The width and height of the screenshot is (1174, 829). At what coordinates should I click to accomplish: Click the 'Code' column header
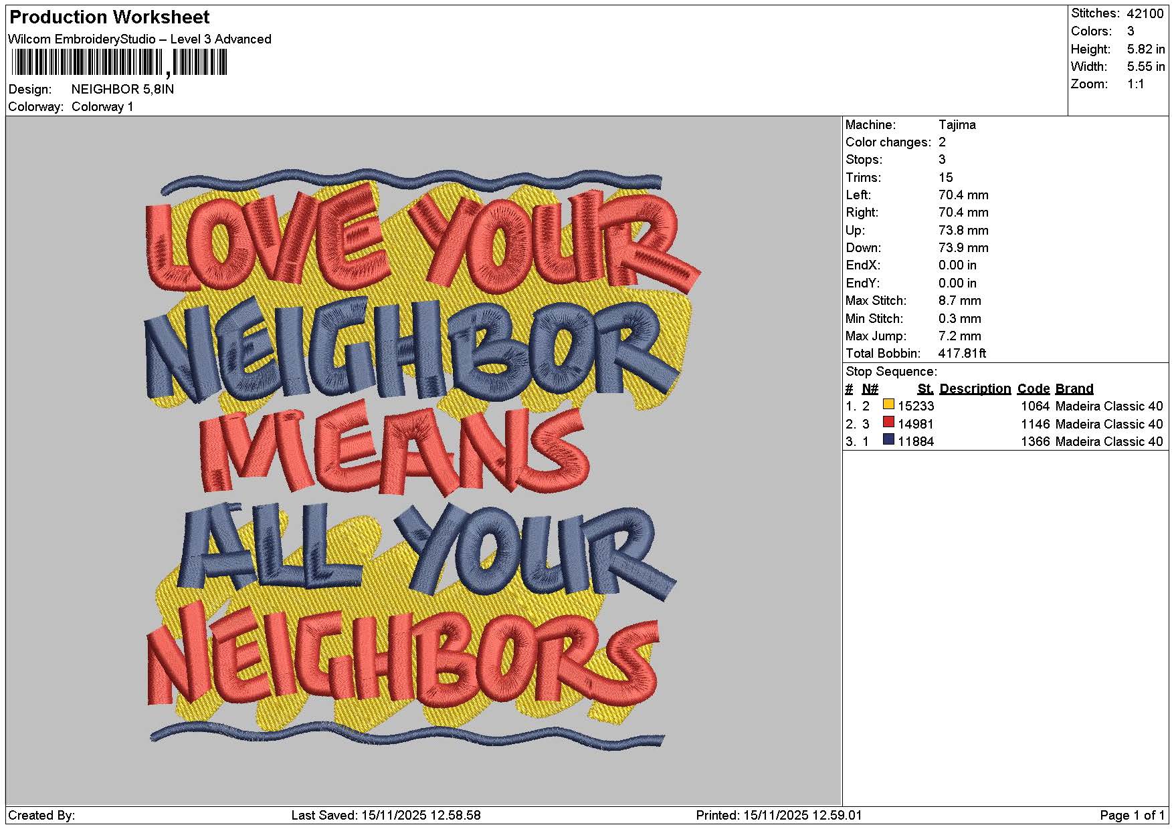[x=1034, y=389]
